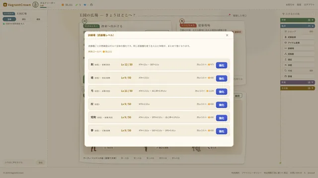Focus the chat message input field
Viewport: 318px width, 178px height.
(x=19, y=163)
